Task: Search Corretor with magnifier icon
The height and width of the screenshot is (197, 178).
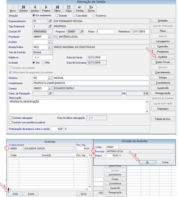Action: pyautogui.click(x=50, y=88)
